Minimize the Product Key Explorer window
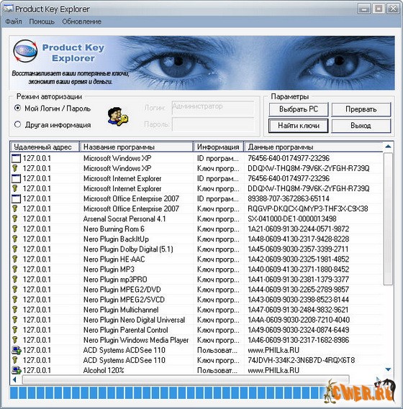Viewport: 403px width, 409px height. point(364,9)
